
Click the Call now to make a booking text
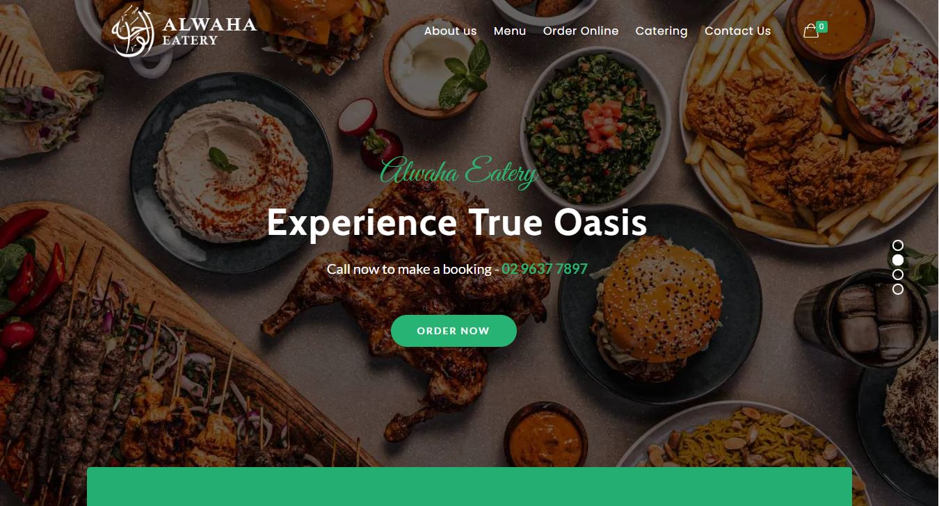pyautogui.click(x=409, y=269)
